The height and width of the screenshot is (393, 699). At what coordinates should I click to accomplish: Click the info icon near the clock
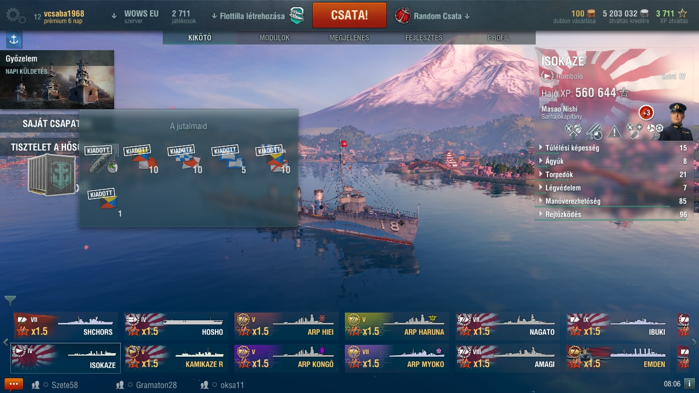[x=689, y=383]
